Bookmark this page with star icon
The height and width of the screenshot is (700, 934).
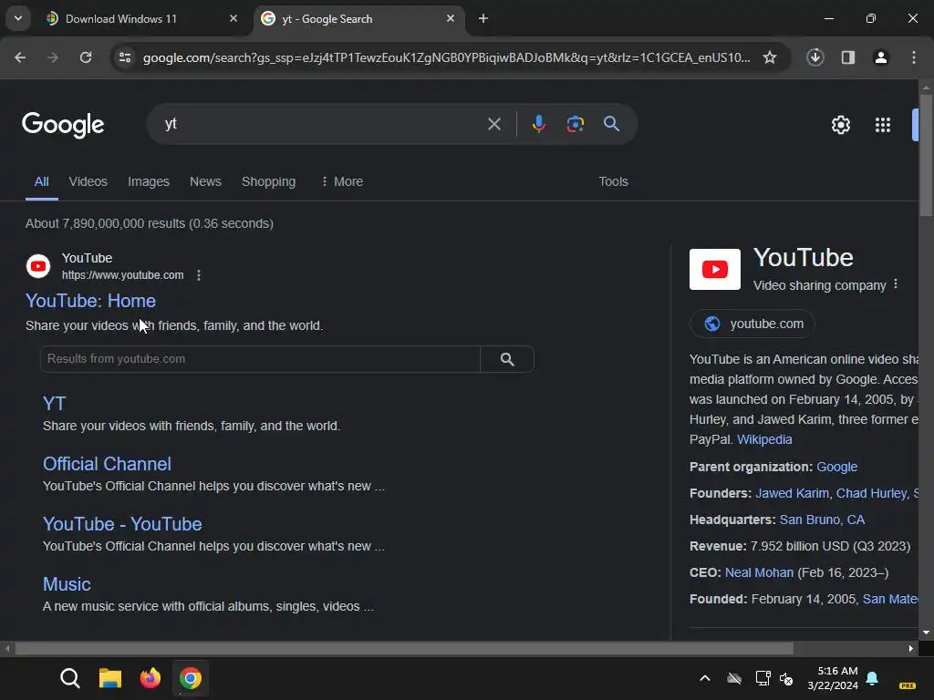pos(770,57)
